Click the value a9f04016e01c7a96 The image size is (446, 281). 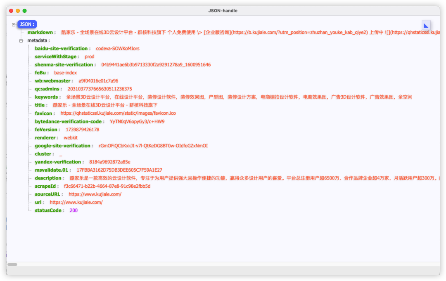coord(98,81)
